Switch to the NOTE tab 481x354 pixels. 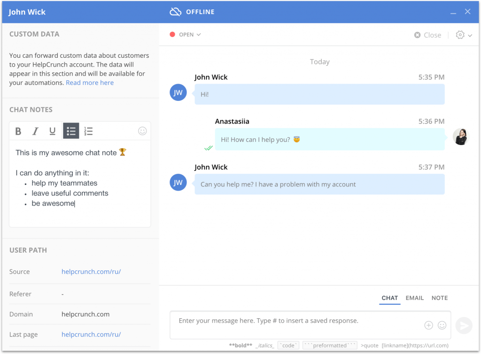pyautogui.click(x=440, y=298)
